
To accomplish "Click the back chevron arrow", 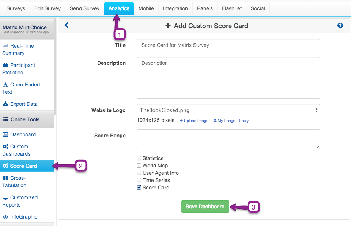I will 67,26.
